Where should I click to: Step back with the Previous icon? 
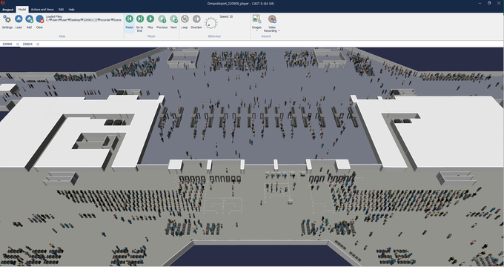click(x=162, y=19)
